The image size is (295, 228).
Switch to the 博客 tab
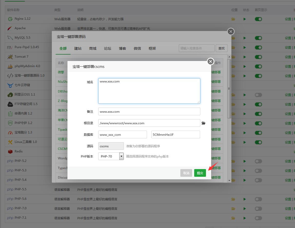point(122,48)
